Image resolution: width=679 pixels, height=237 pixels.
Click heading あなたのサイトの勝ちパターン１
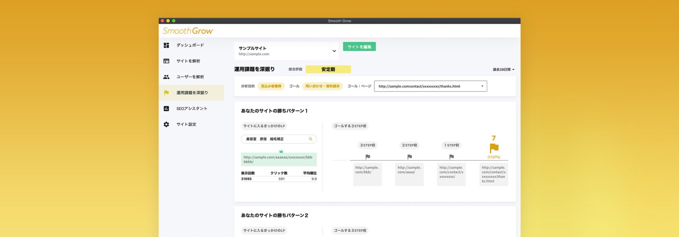[x=274, y=111]
